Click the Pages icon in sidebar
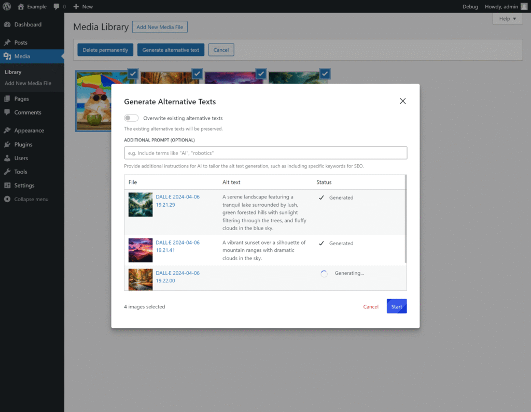This screenshot has width=531, height=412. click(x=7, y=98)
